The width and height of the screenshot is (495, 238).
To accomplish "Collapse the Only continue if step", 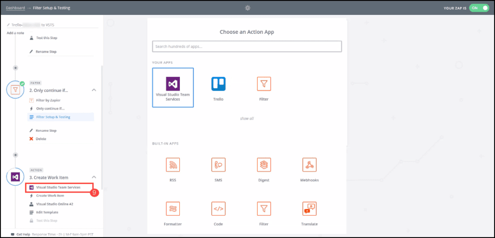I will tap(94, 90).
